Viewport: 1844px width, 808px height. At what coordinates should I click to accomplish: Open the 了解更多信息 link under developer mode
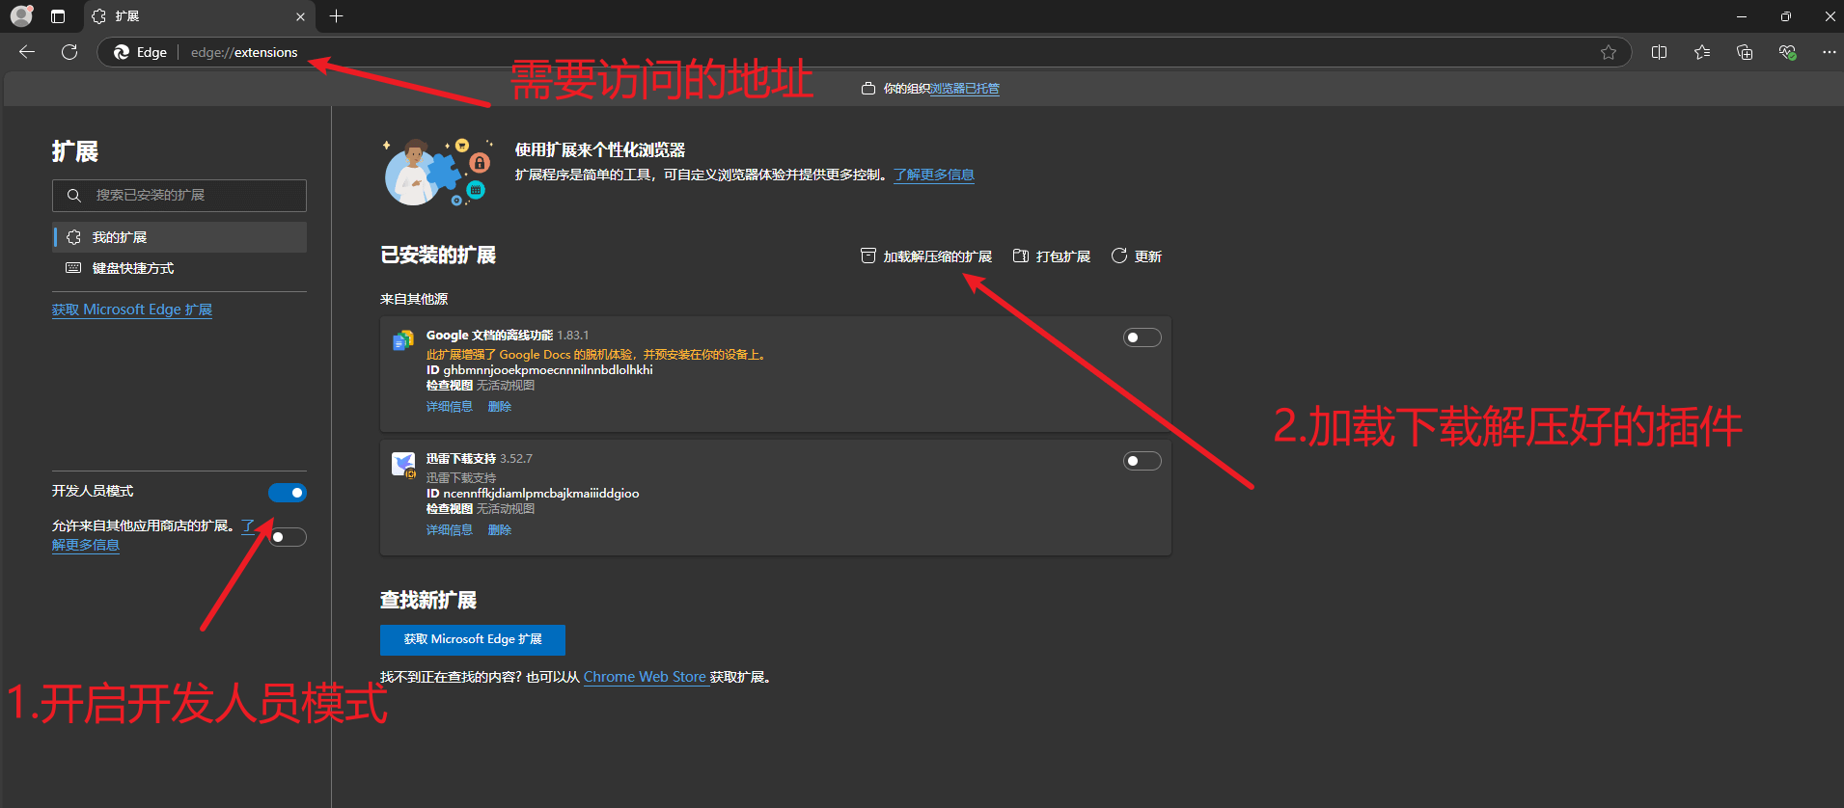point(86,545)
